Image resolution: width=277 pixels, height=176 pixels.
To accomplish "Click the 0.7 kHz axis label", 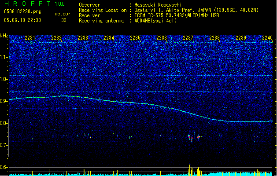I will click(x=4, y=145).
